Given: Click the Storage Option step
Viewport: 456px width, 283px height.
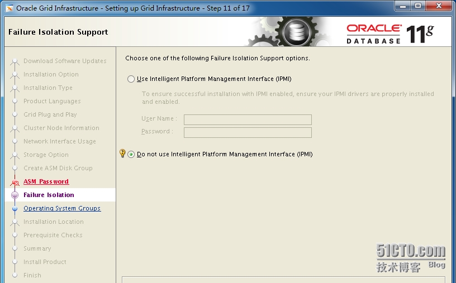Looking at the screenshot, I should [46, 155].
